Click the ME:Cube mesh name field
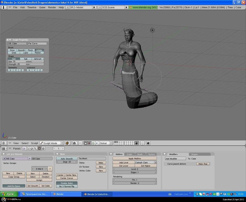 17,159
